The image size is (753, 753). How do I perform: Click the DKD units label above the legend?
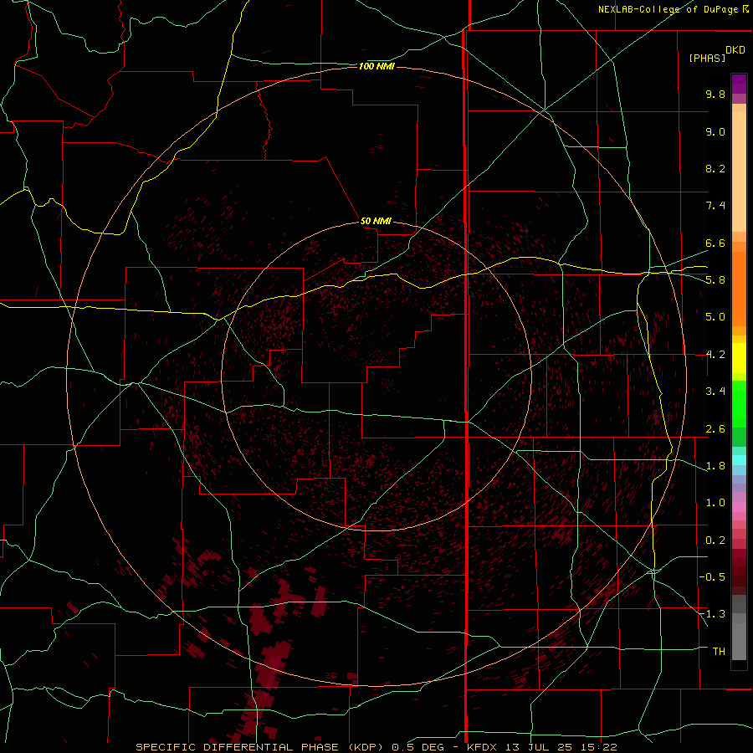pyautogui.click(x=735, y=49)
